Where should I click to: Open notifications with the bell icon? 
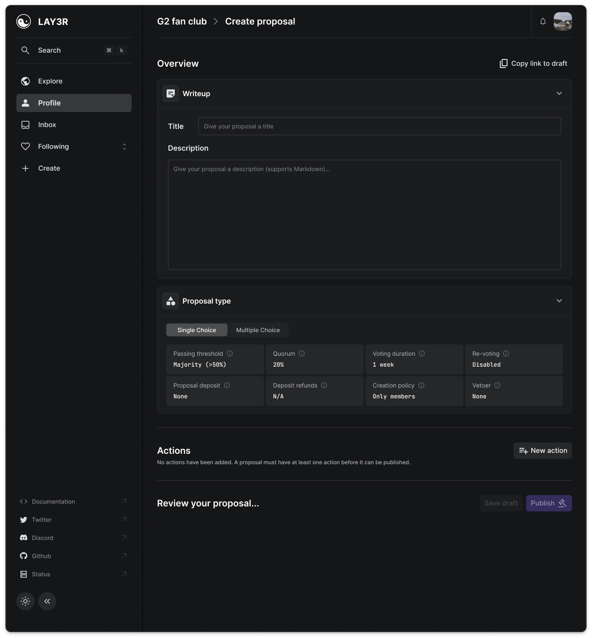(543, 21)
